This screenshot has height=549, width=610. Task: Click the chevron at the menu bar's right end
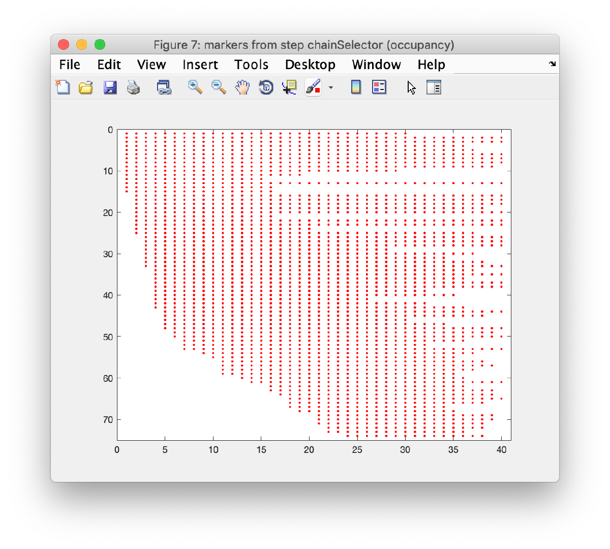pos(551,65)
